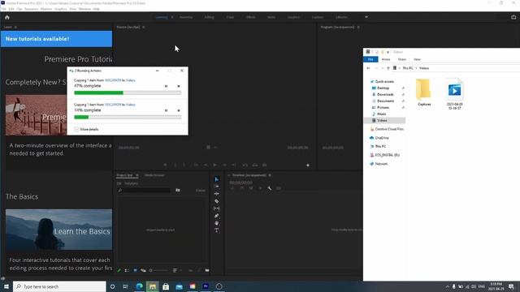520x292 pixels.
Task: Click This PC in the address breadcrumb
Action: [x=408, y=68]
